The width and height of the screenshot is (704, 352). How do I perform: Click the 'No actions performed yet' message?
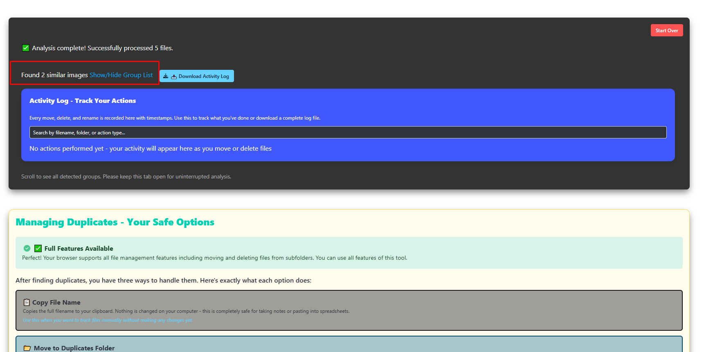point(151,149)
